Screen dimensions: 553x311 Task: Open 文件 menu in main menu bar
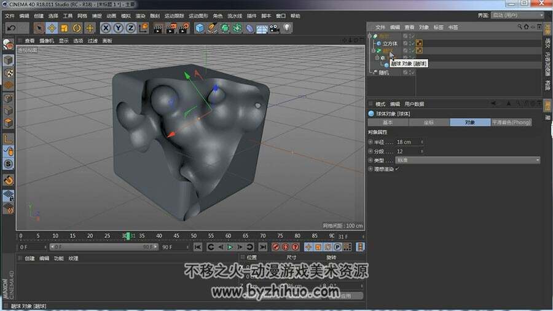(10, 16)
